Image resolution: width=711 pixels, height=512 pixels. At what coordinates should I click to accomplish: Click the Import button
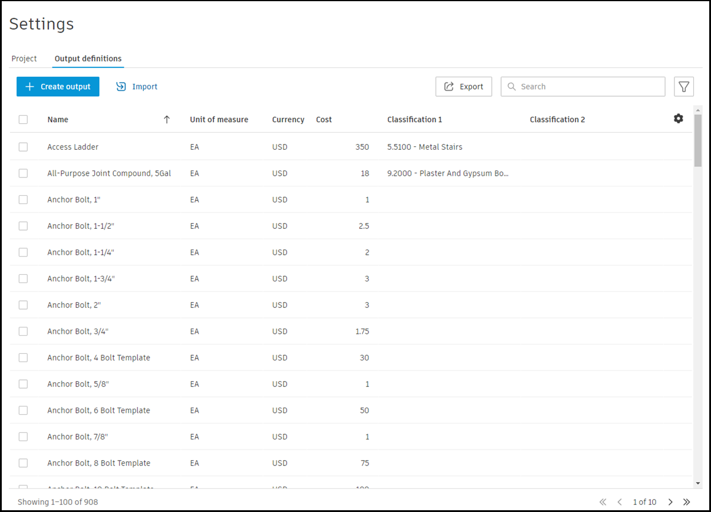(137, 87)
